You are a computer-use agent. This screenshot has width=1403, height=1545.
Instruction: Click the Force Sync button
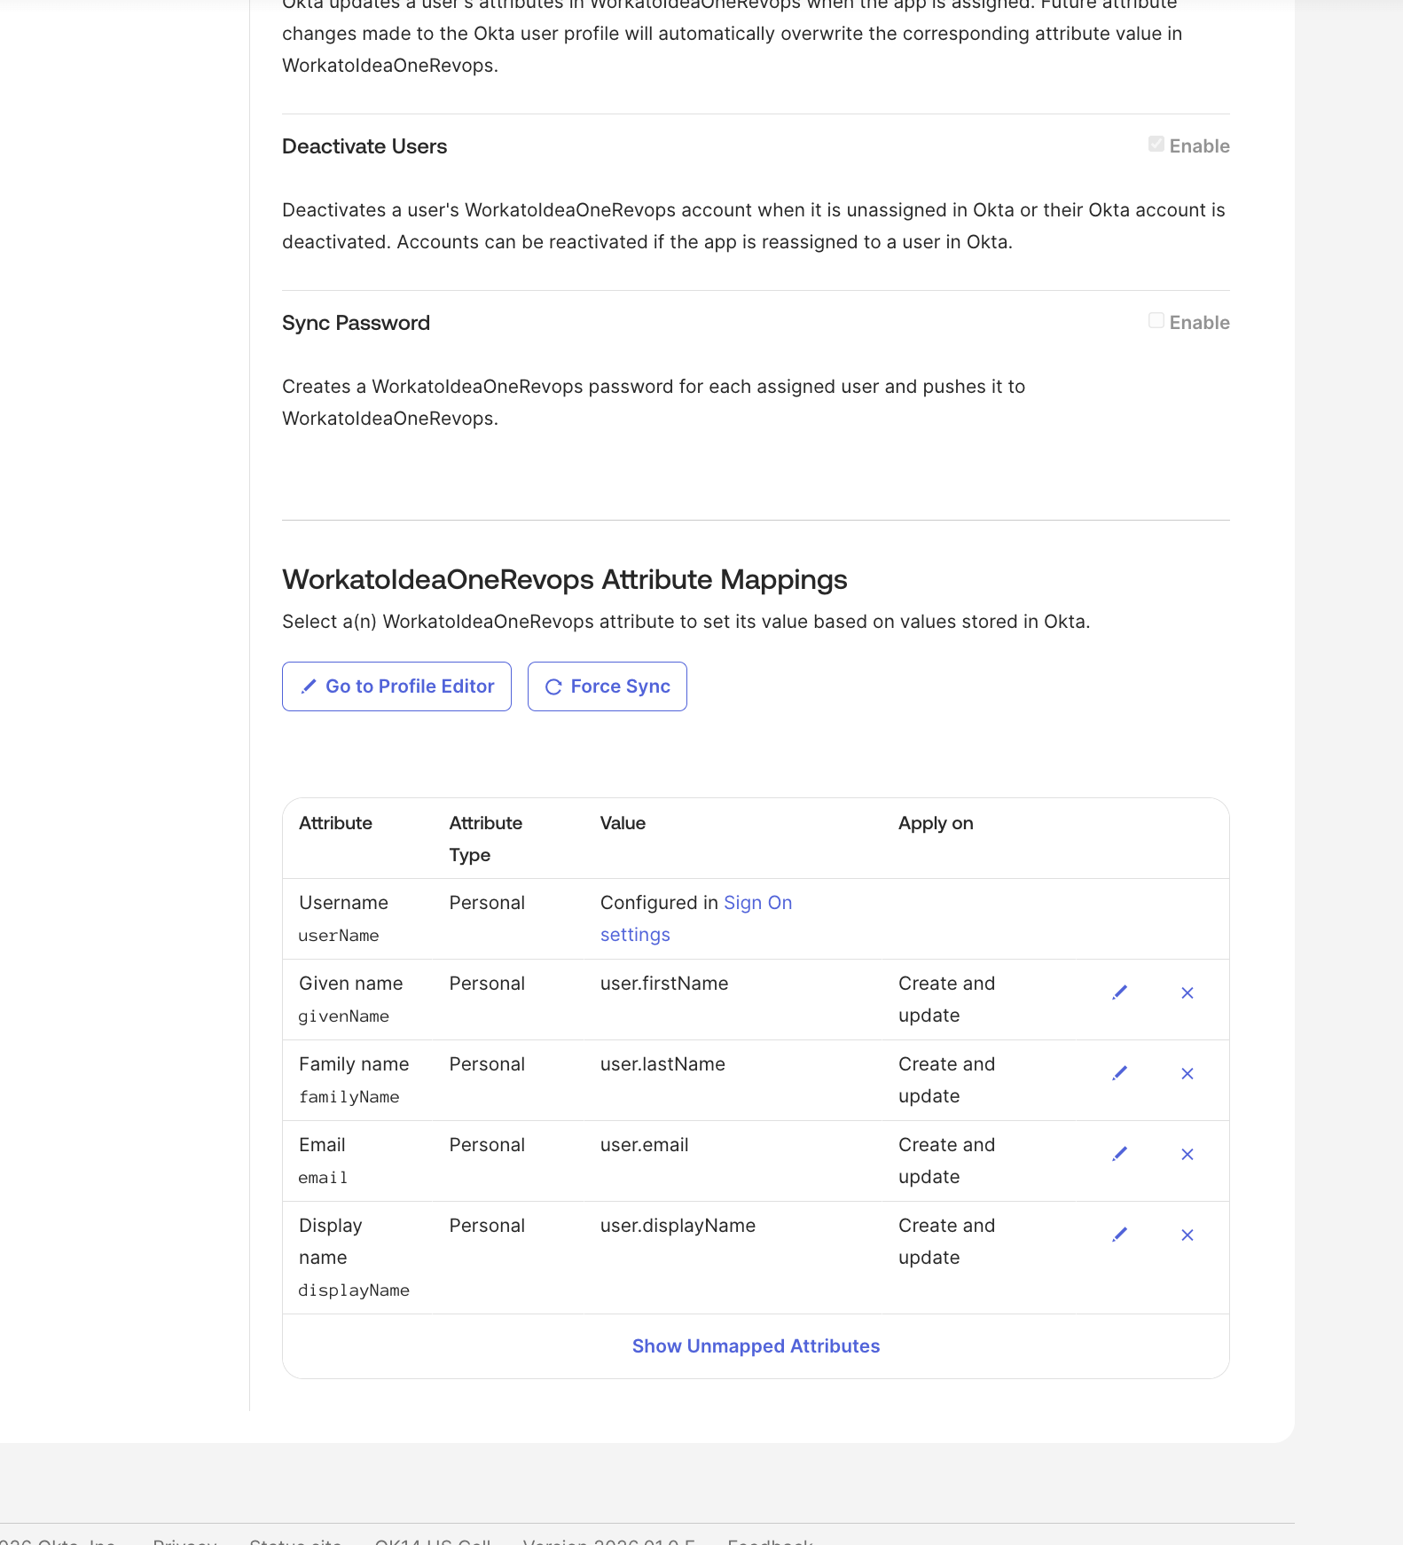[x=607, y=686]
